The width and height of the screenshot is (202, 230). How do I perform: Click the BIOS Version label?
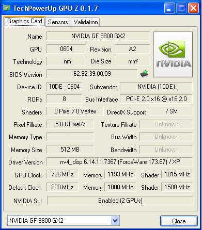26,75
